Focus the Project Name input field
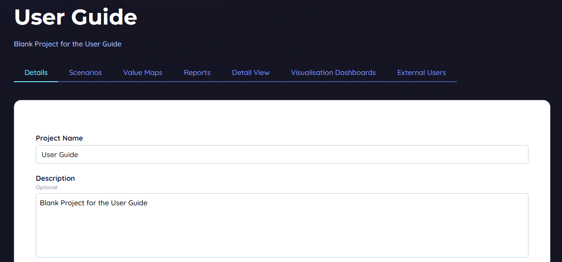Screen dimensions: 562x262 click(x=282, y=154)
